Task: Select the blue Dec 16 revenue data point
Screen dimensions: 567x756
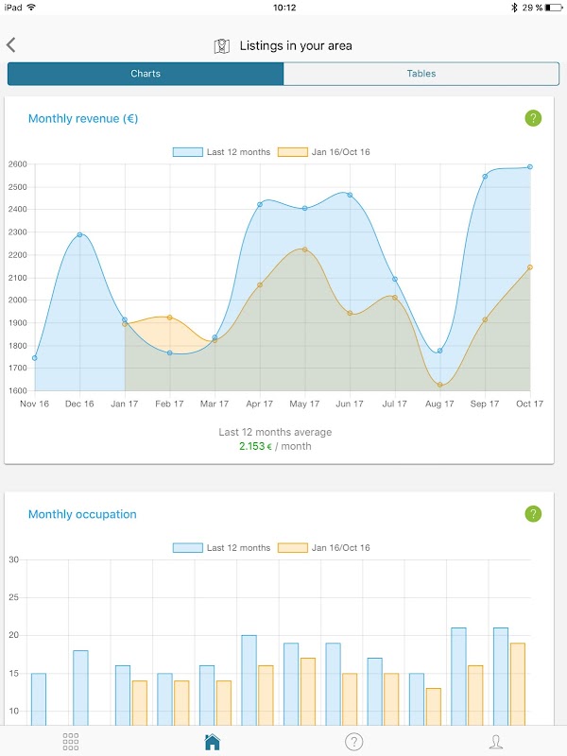Action: pos(80,234)
